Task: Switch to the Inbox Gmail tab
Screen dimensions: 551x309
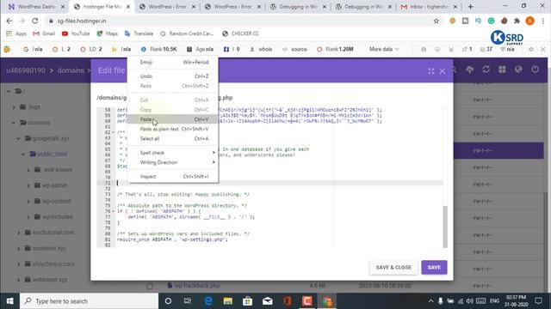Action: point(429,7)
